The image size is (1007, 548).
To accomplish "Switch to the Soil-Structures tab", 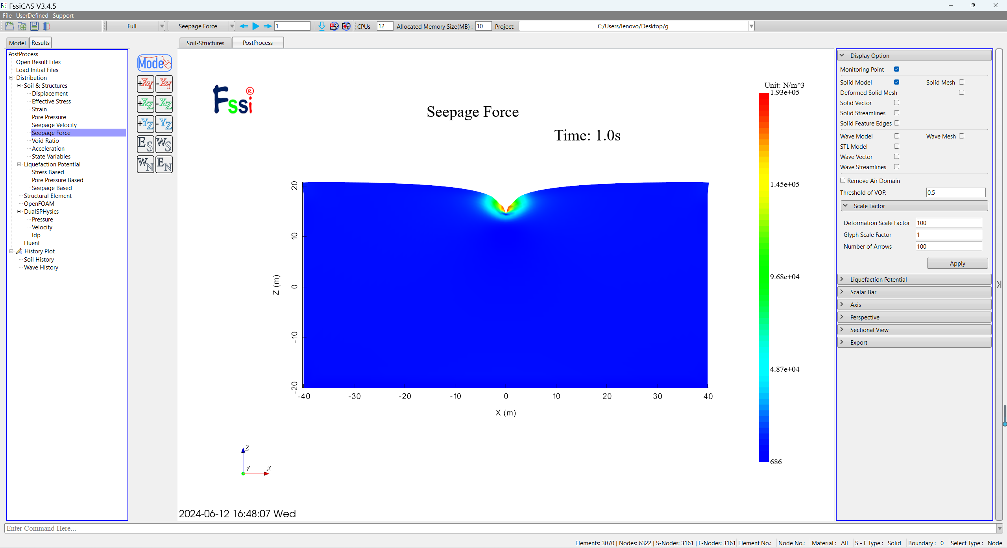I will [205, 43].
